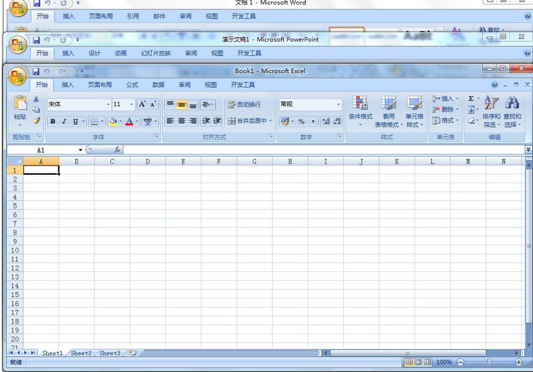The width and height of the screenshot is (533, 372).
Task: Click the zoom slider handle
Action: click(489, 362)
